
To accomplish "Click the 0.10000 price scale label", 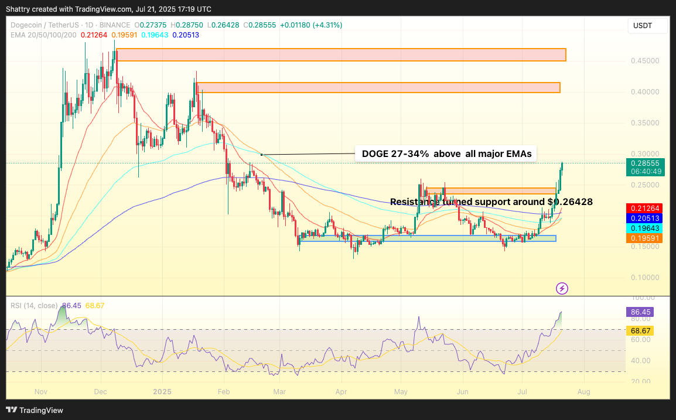I will 645,277.
